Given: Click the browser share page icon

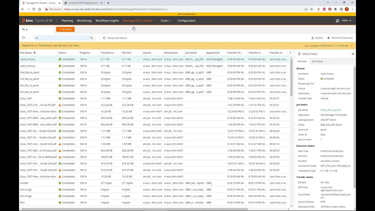Looking at the screenshot, I should point(306,9).
